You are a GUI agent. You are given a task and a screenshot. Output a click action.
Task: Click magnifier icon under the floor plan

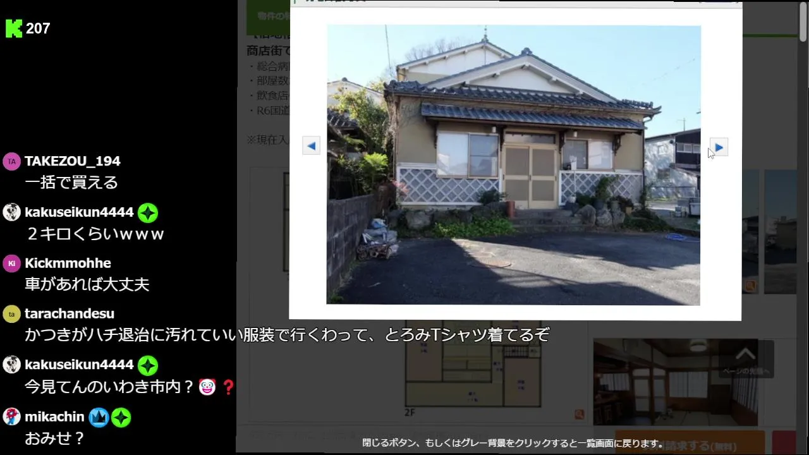pyautogui.click(x=579, y=415)
